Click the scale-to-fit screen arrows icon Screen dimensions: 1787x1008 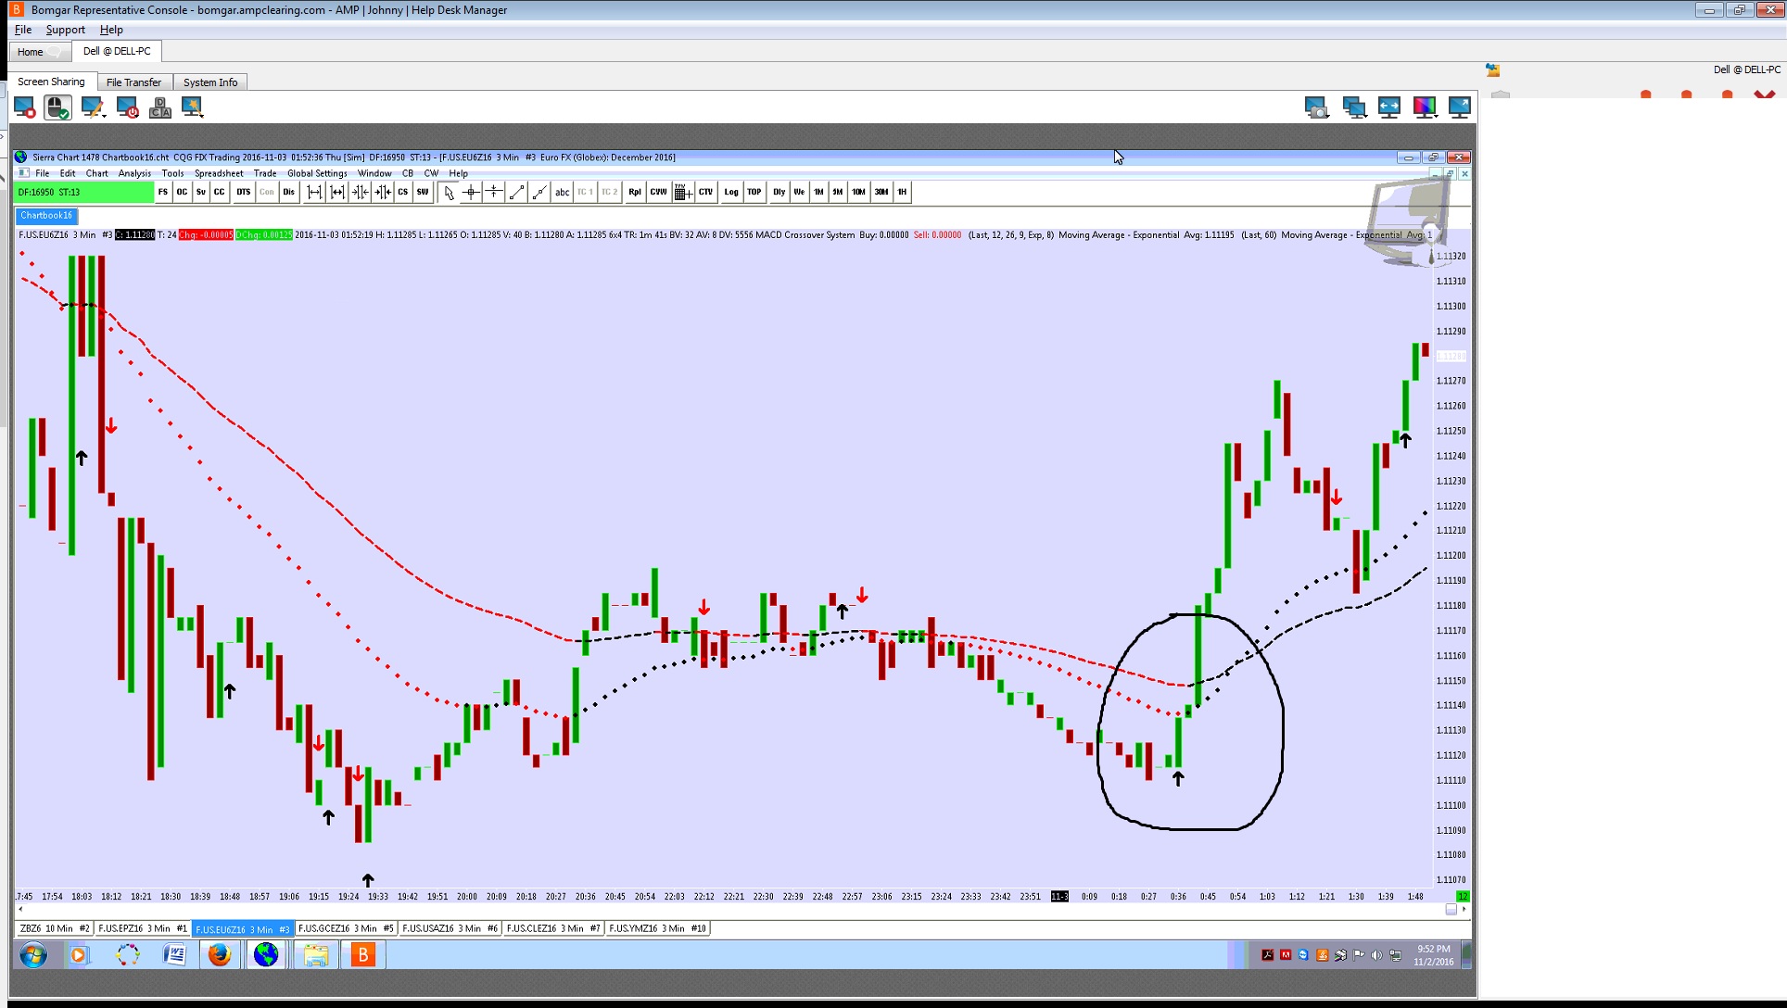[x=1388, y=108]
